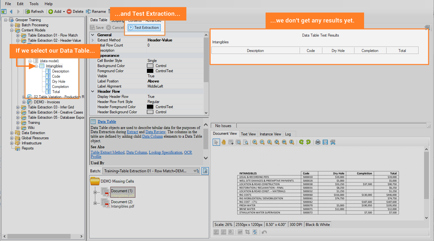Expand Document (1) Intangibles.pdf node
The height and width of the screenshot is (241, 434).
(x=95, y=193)
